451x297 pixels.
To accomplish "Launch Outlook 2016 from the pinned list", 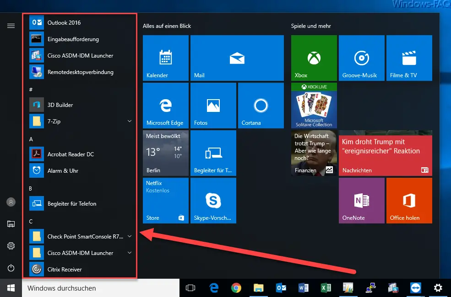I will click(64, 22).
